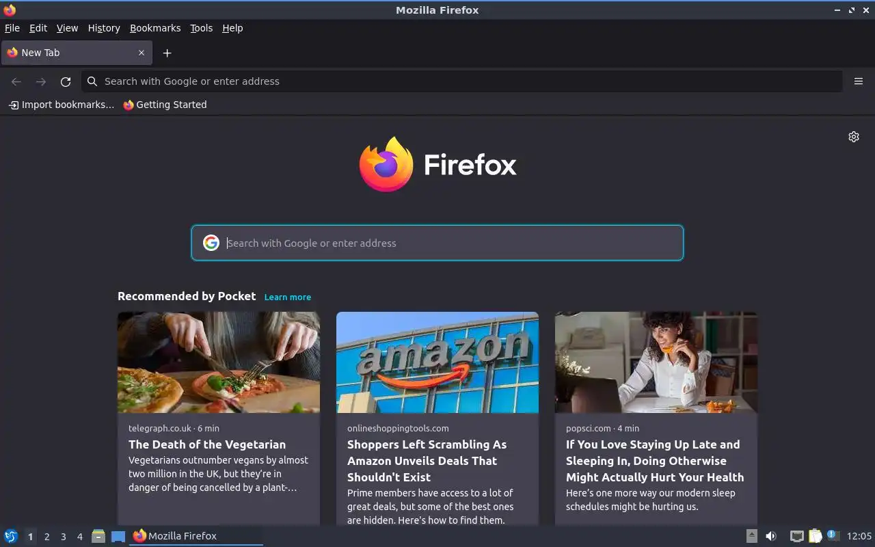
Task: Switch to workspace 3
Action: [x=63, y=537]
